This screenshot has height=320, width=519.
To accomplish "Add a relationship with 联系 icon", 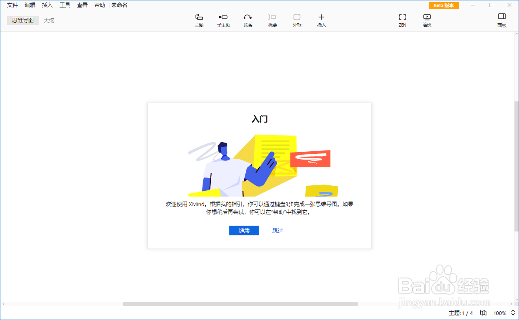I will tap(248, 20).
